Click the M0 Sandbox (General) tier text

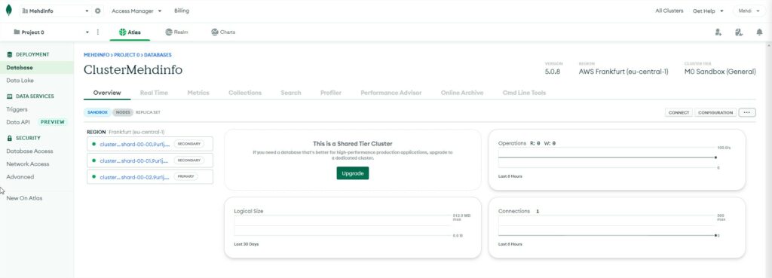click(x=720, y=72)
